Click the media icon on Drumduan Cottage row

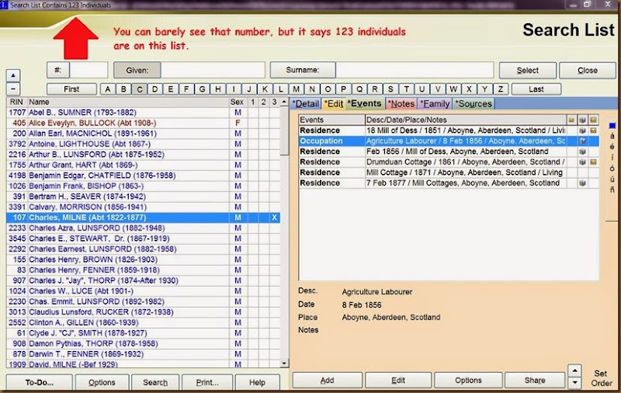(x=593, y=162)
